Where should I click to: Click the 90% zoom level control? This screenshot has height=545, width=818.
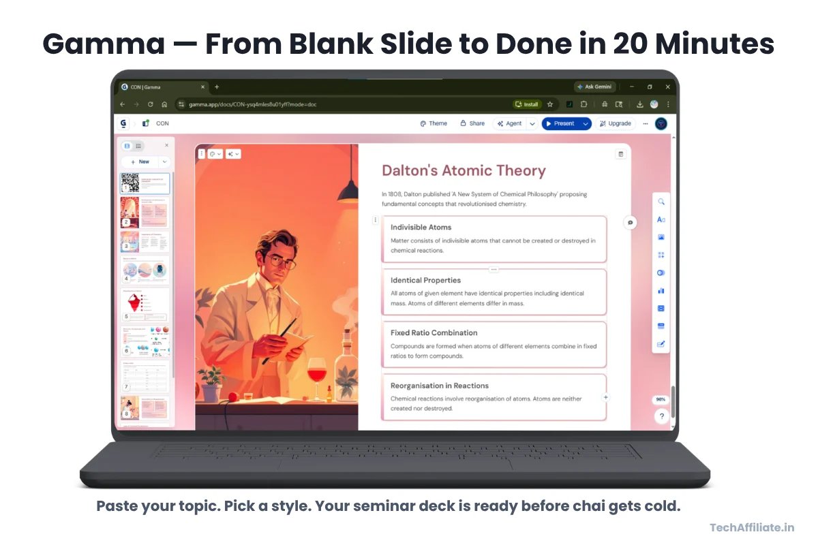(x=659, y=399)
